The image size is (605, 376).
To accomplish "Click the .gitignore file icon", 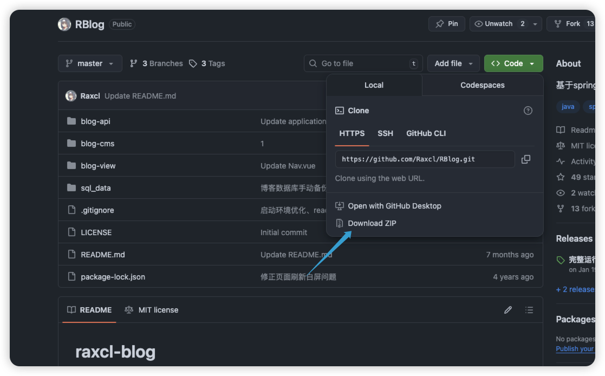I will pos(71,210).
